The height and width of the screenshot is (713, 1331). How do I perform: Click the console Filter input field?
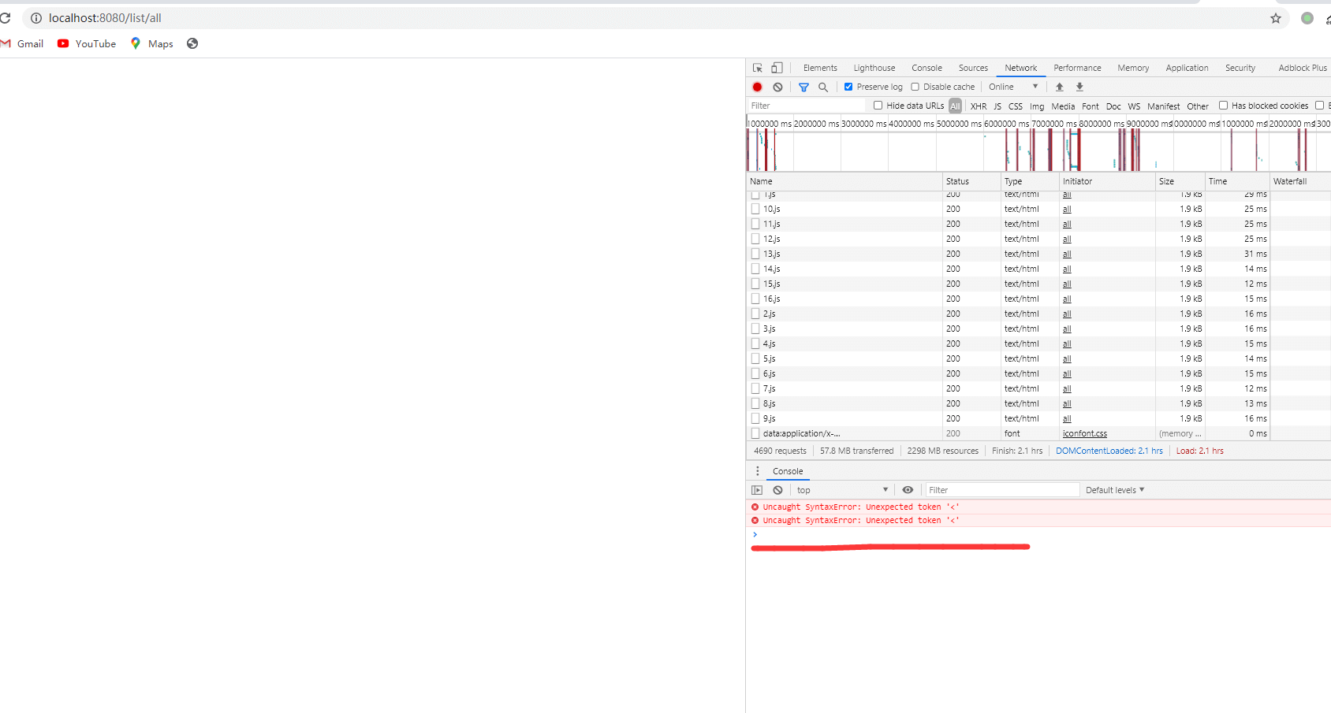tap(1001, 490)
